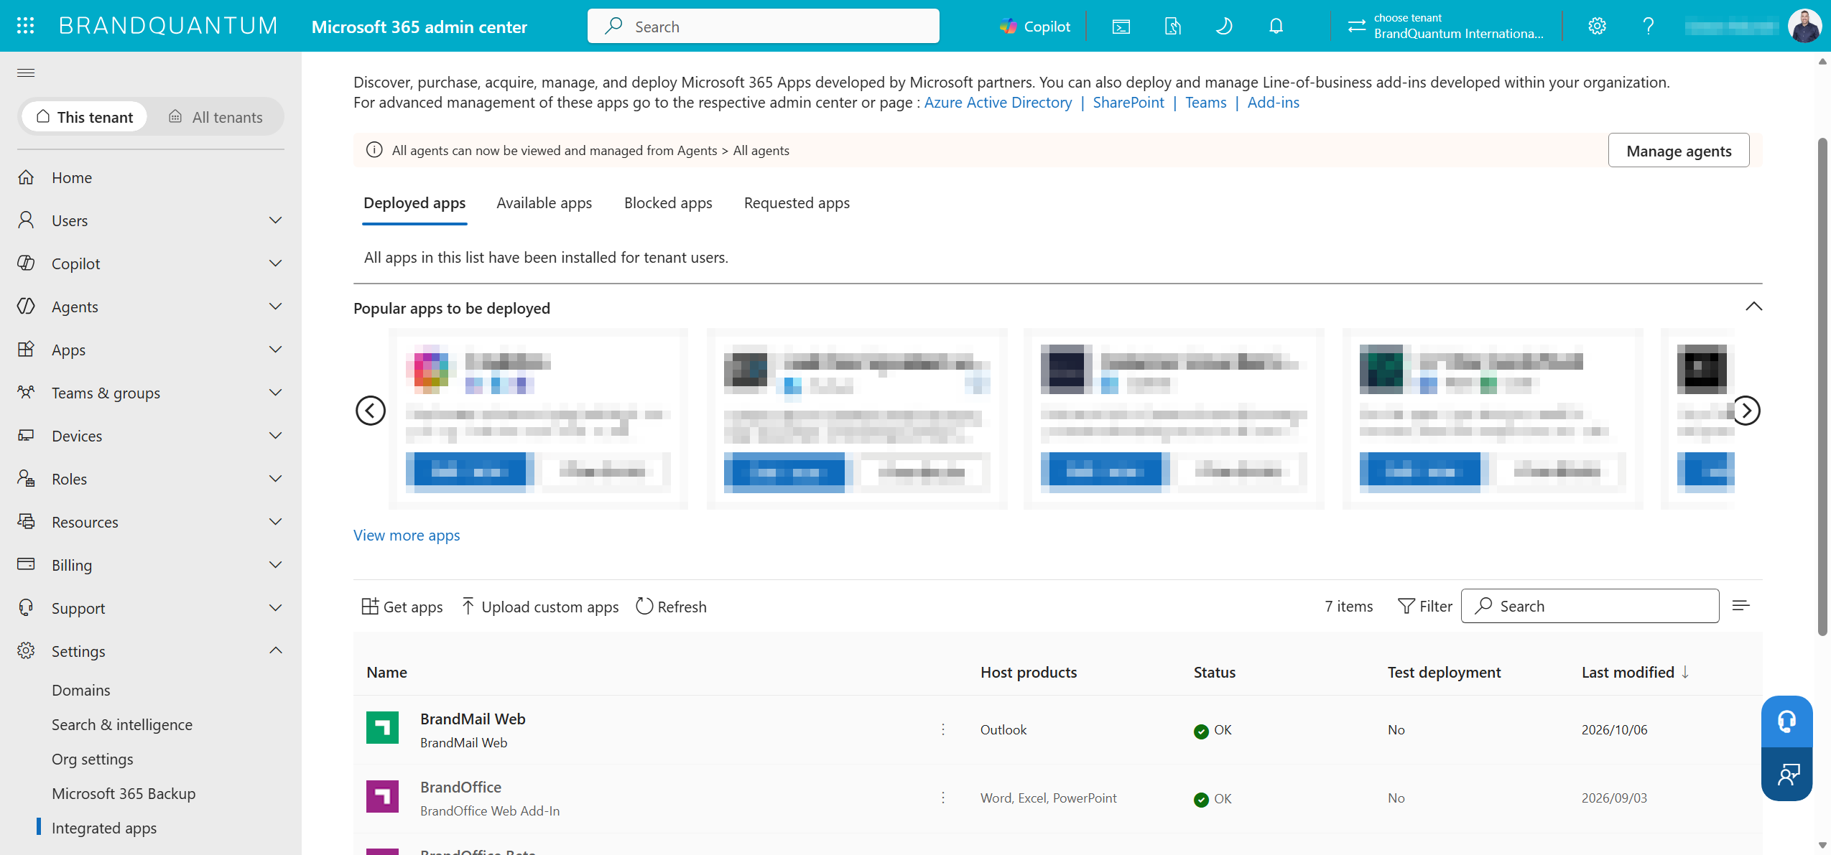Open Microsoft 365 Backup in sidebar
This screenshot has width=1831, height=855.
(124, 793)
